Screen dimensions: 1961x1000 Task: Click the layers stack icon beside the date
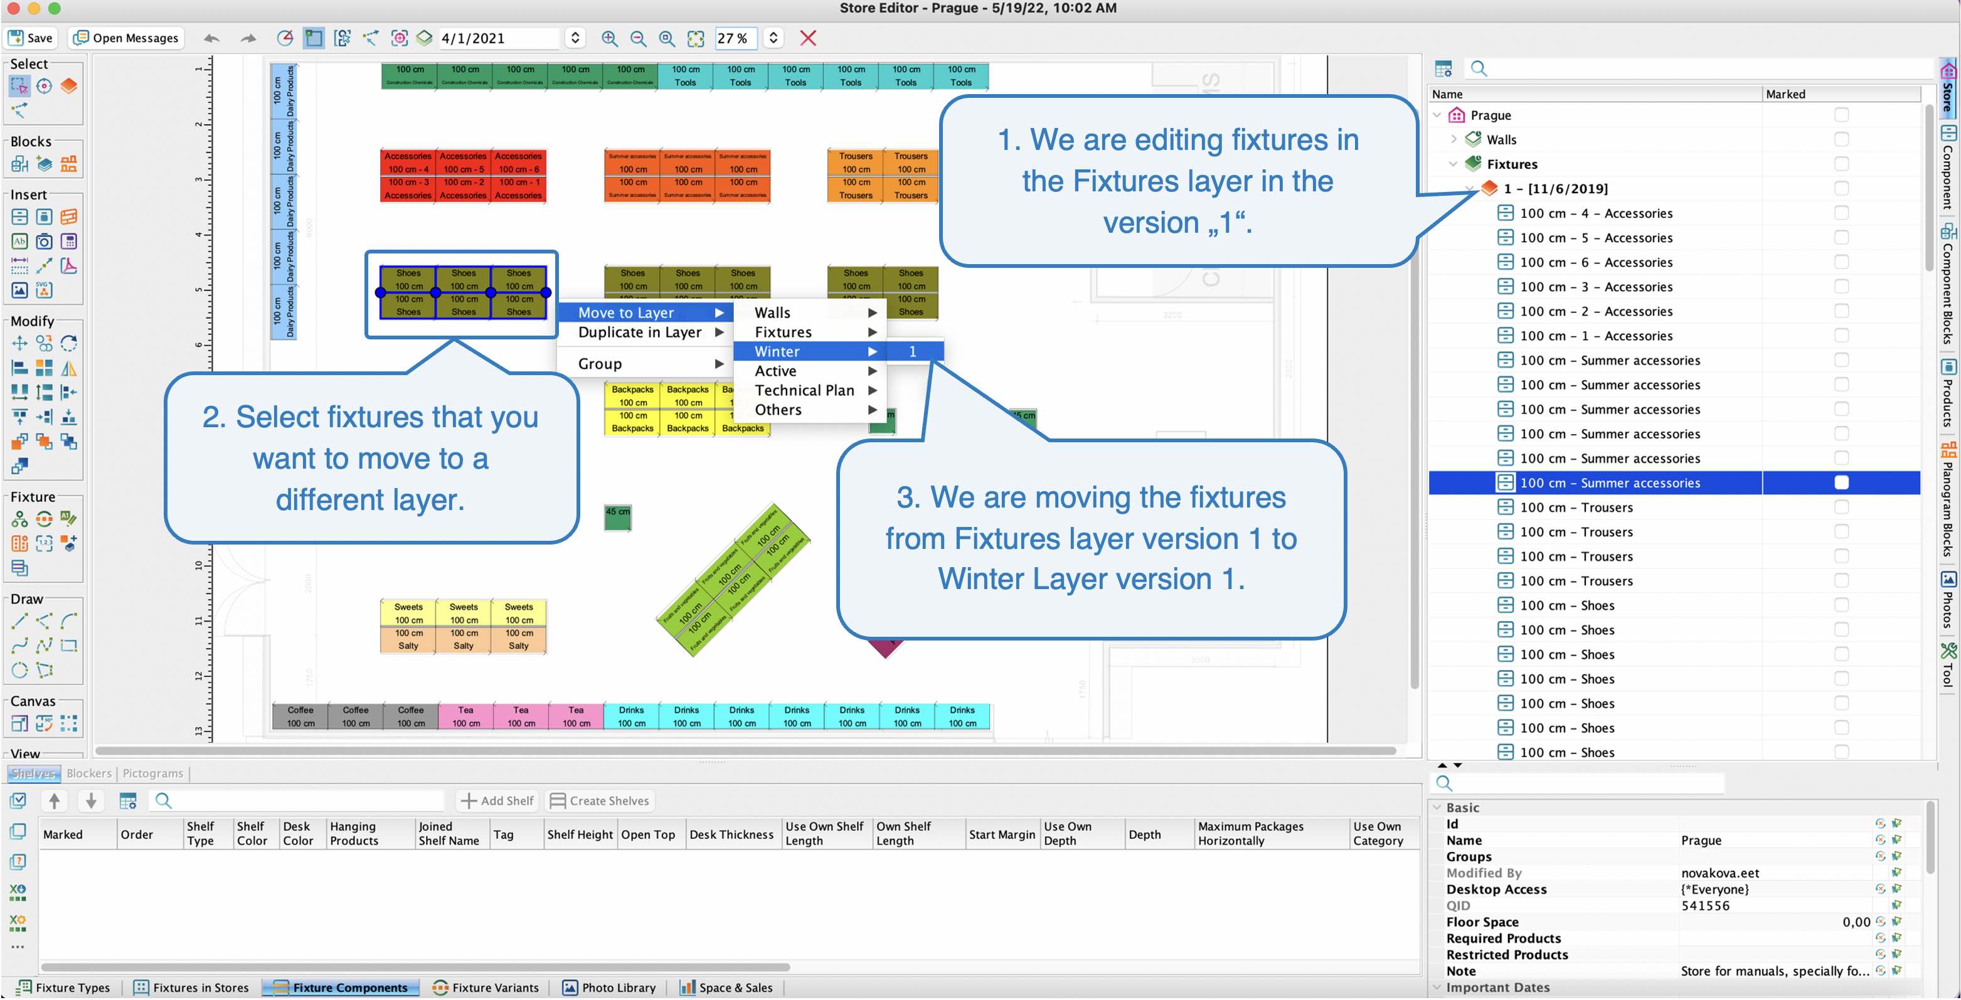coord(425,38)
